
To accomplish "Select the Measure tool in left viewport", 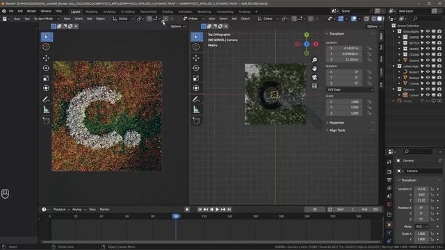I will tap(47, 110).
